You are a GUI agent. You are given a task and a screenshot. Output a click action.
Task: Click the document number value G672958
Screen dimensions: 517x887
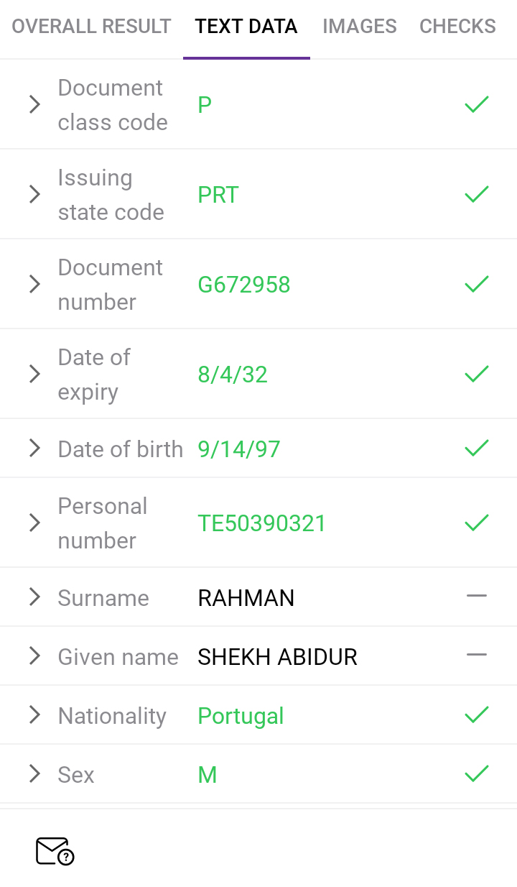point(244,285)
